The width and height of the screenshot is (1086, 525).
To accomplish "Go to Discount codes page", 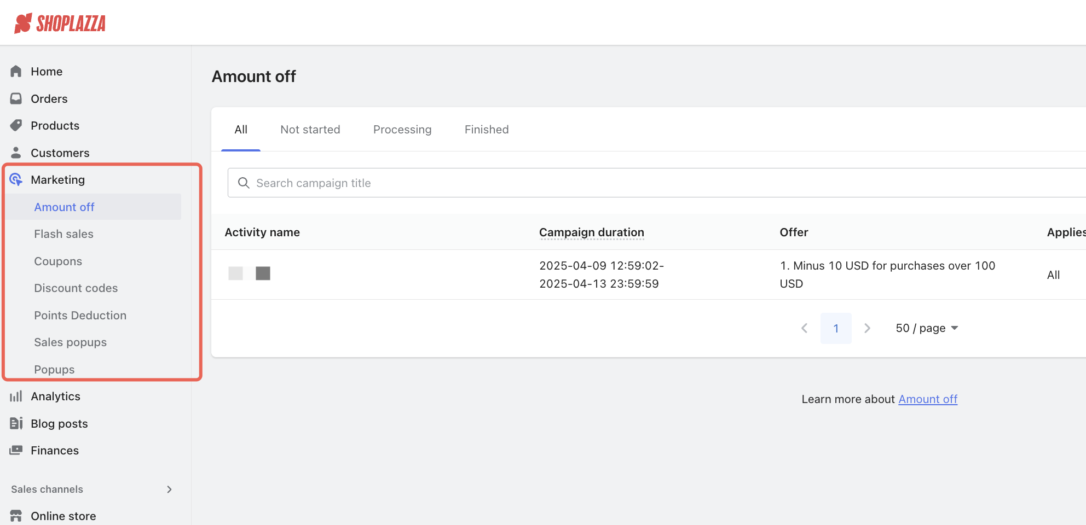I will click(76, 288).
